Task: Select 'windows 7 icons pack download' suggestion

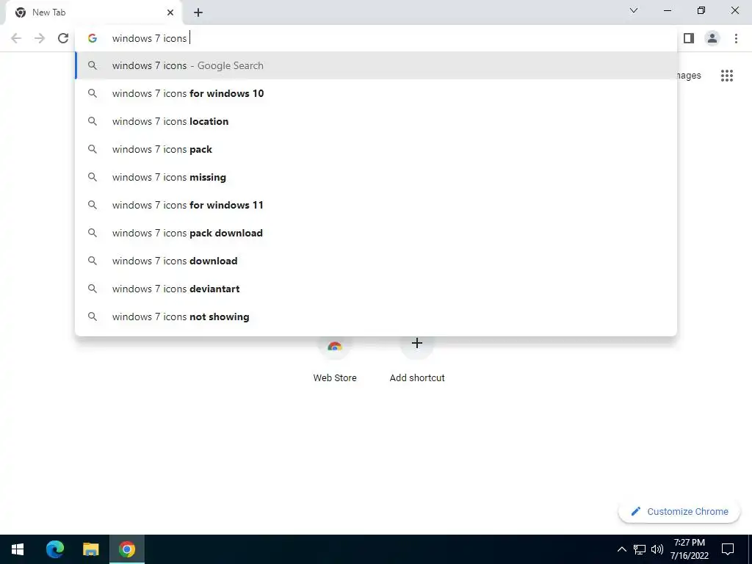Action: pyautogui.click(x=377, y=233)
